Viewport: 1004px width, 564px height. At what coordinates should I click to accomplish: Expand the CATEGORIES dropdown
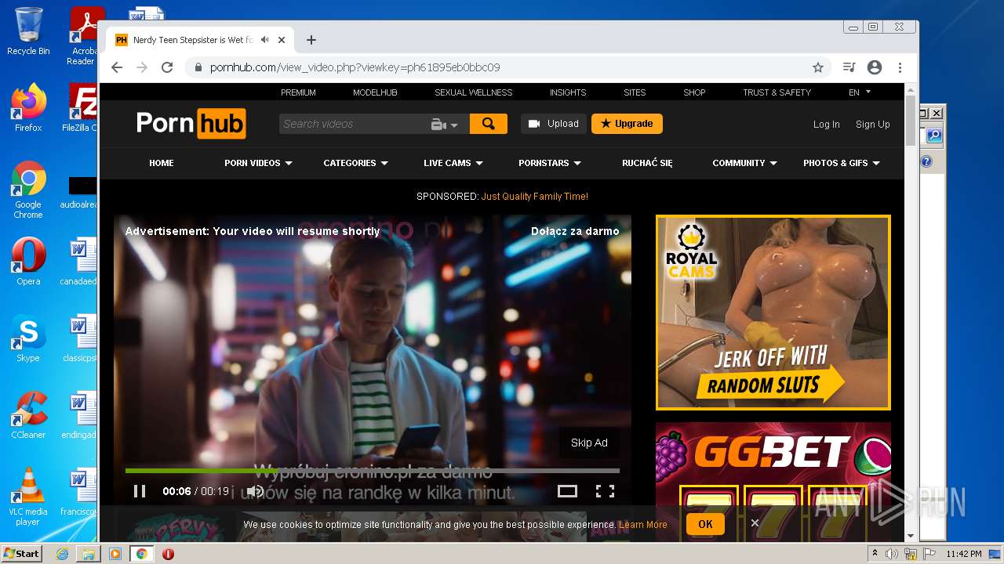coord(355,163)
